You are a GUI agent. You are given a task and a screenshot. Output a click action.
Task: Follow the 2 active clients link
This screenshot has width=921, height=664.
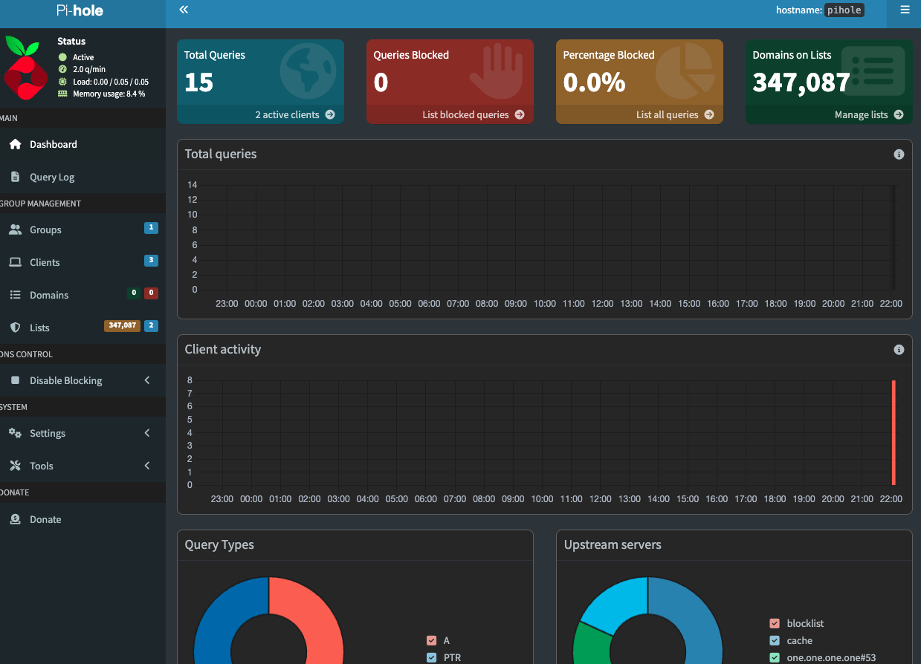[260, 114]
